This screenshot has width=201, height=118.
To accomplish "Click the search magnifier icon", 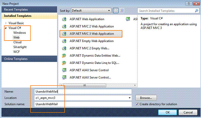I will coord(196,11).
